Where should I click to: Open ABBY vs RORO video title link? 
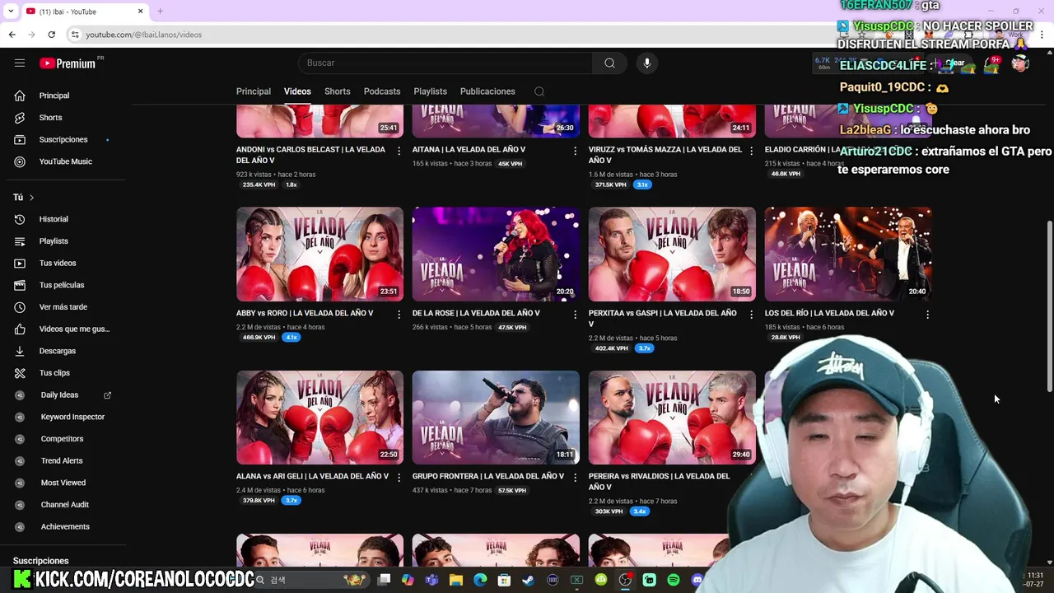[305, 313]
